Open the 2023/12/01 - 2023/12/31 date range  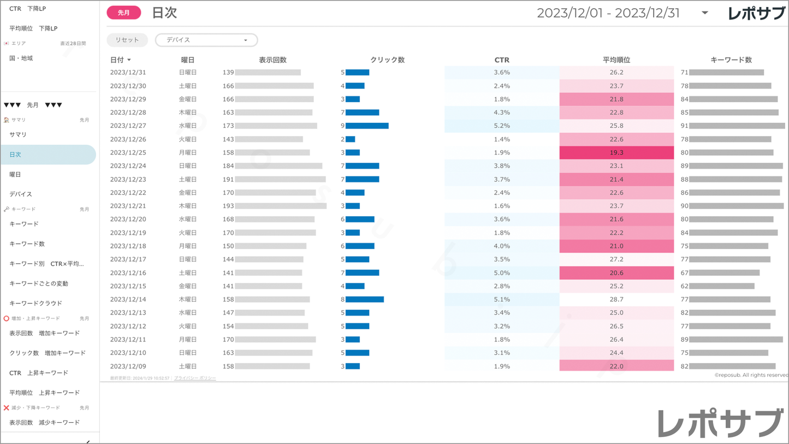click(x=608, y=13)
